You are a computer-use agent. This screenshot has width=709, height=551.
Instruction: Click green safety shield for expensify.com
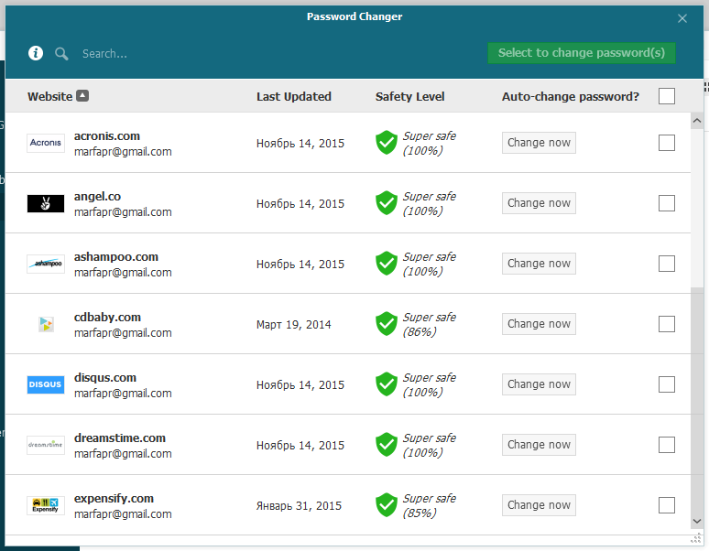(x=387, y=505)
